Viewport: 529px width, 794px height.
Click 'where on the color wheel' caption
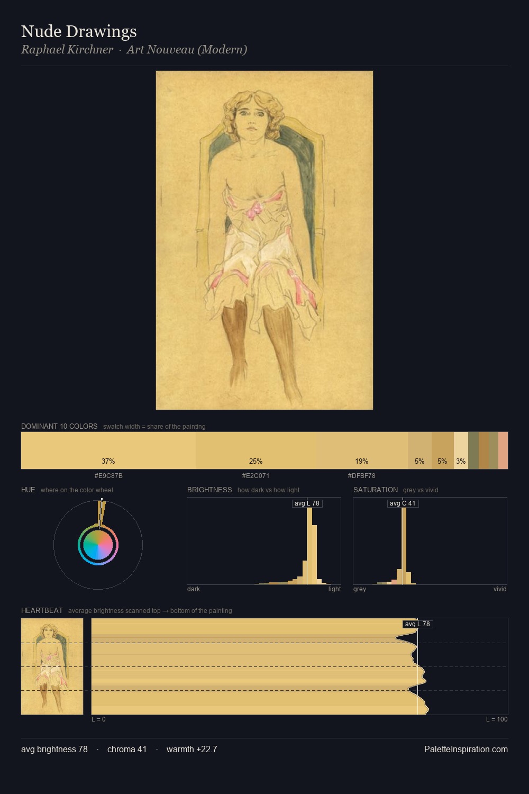pyautogui.click(x=77, y=490)
